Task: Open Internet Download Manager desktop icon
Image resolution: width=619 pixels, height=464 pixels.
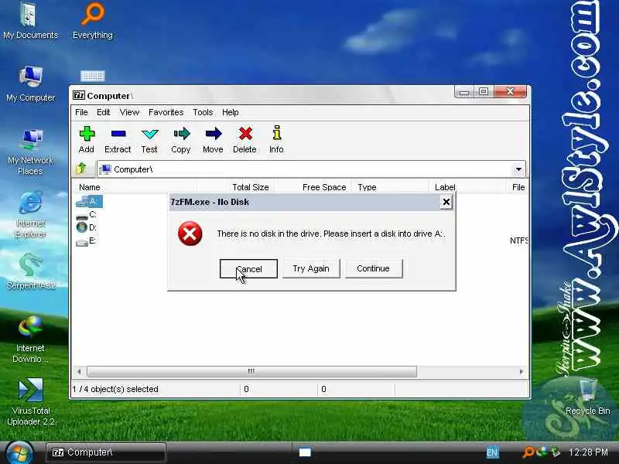Action: tap(30, 339)
